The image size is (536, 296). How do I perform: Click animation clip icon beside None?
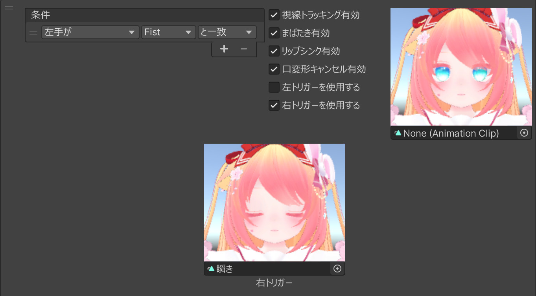[x=398, y=133]
